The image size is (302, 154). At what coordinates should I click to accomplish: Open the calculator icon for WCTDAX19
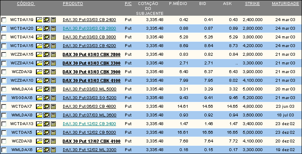[53, 20]
